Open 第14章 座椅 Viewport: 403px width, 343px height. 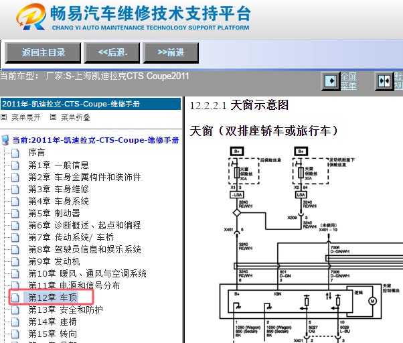pos(52,322)
